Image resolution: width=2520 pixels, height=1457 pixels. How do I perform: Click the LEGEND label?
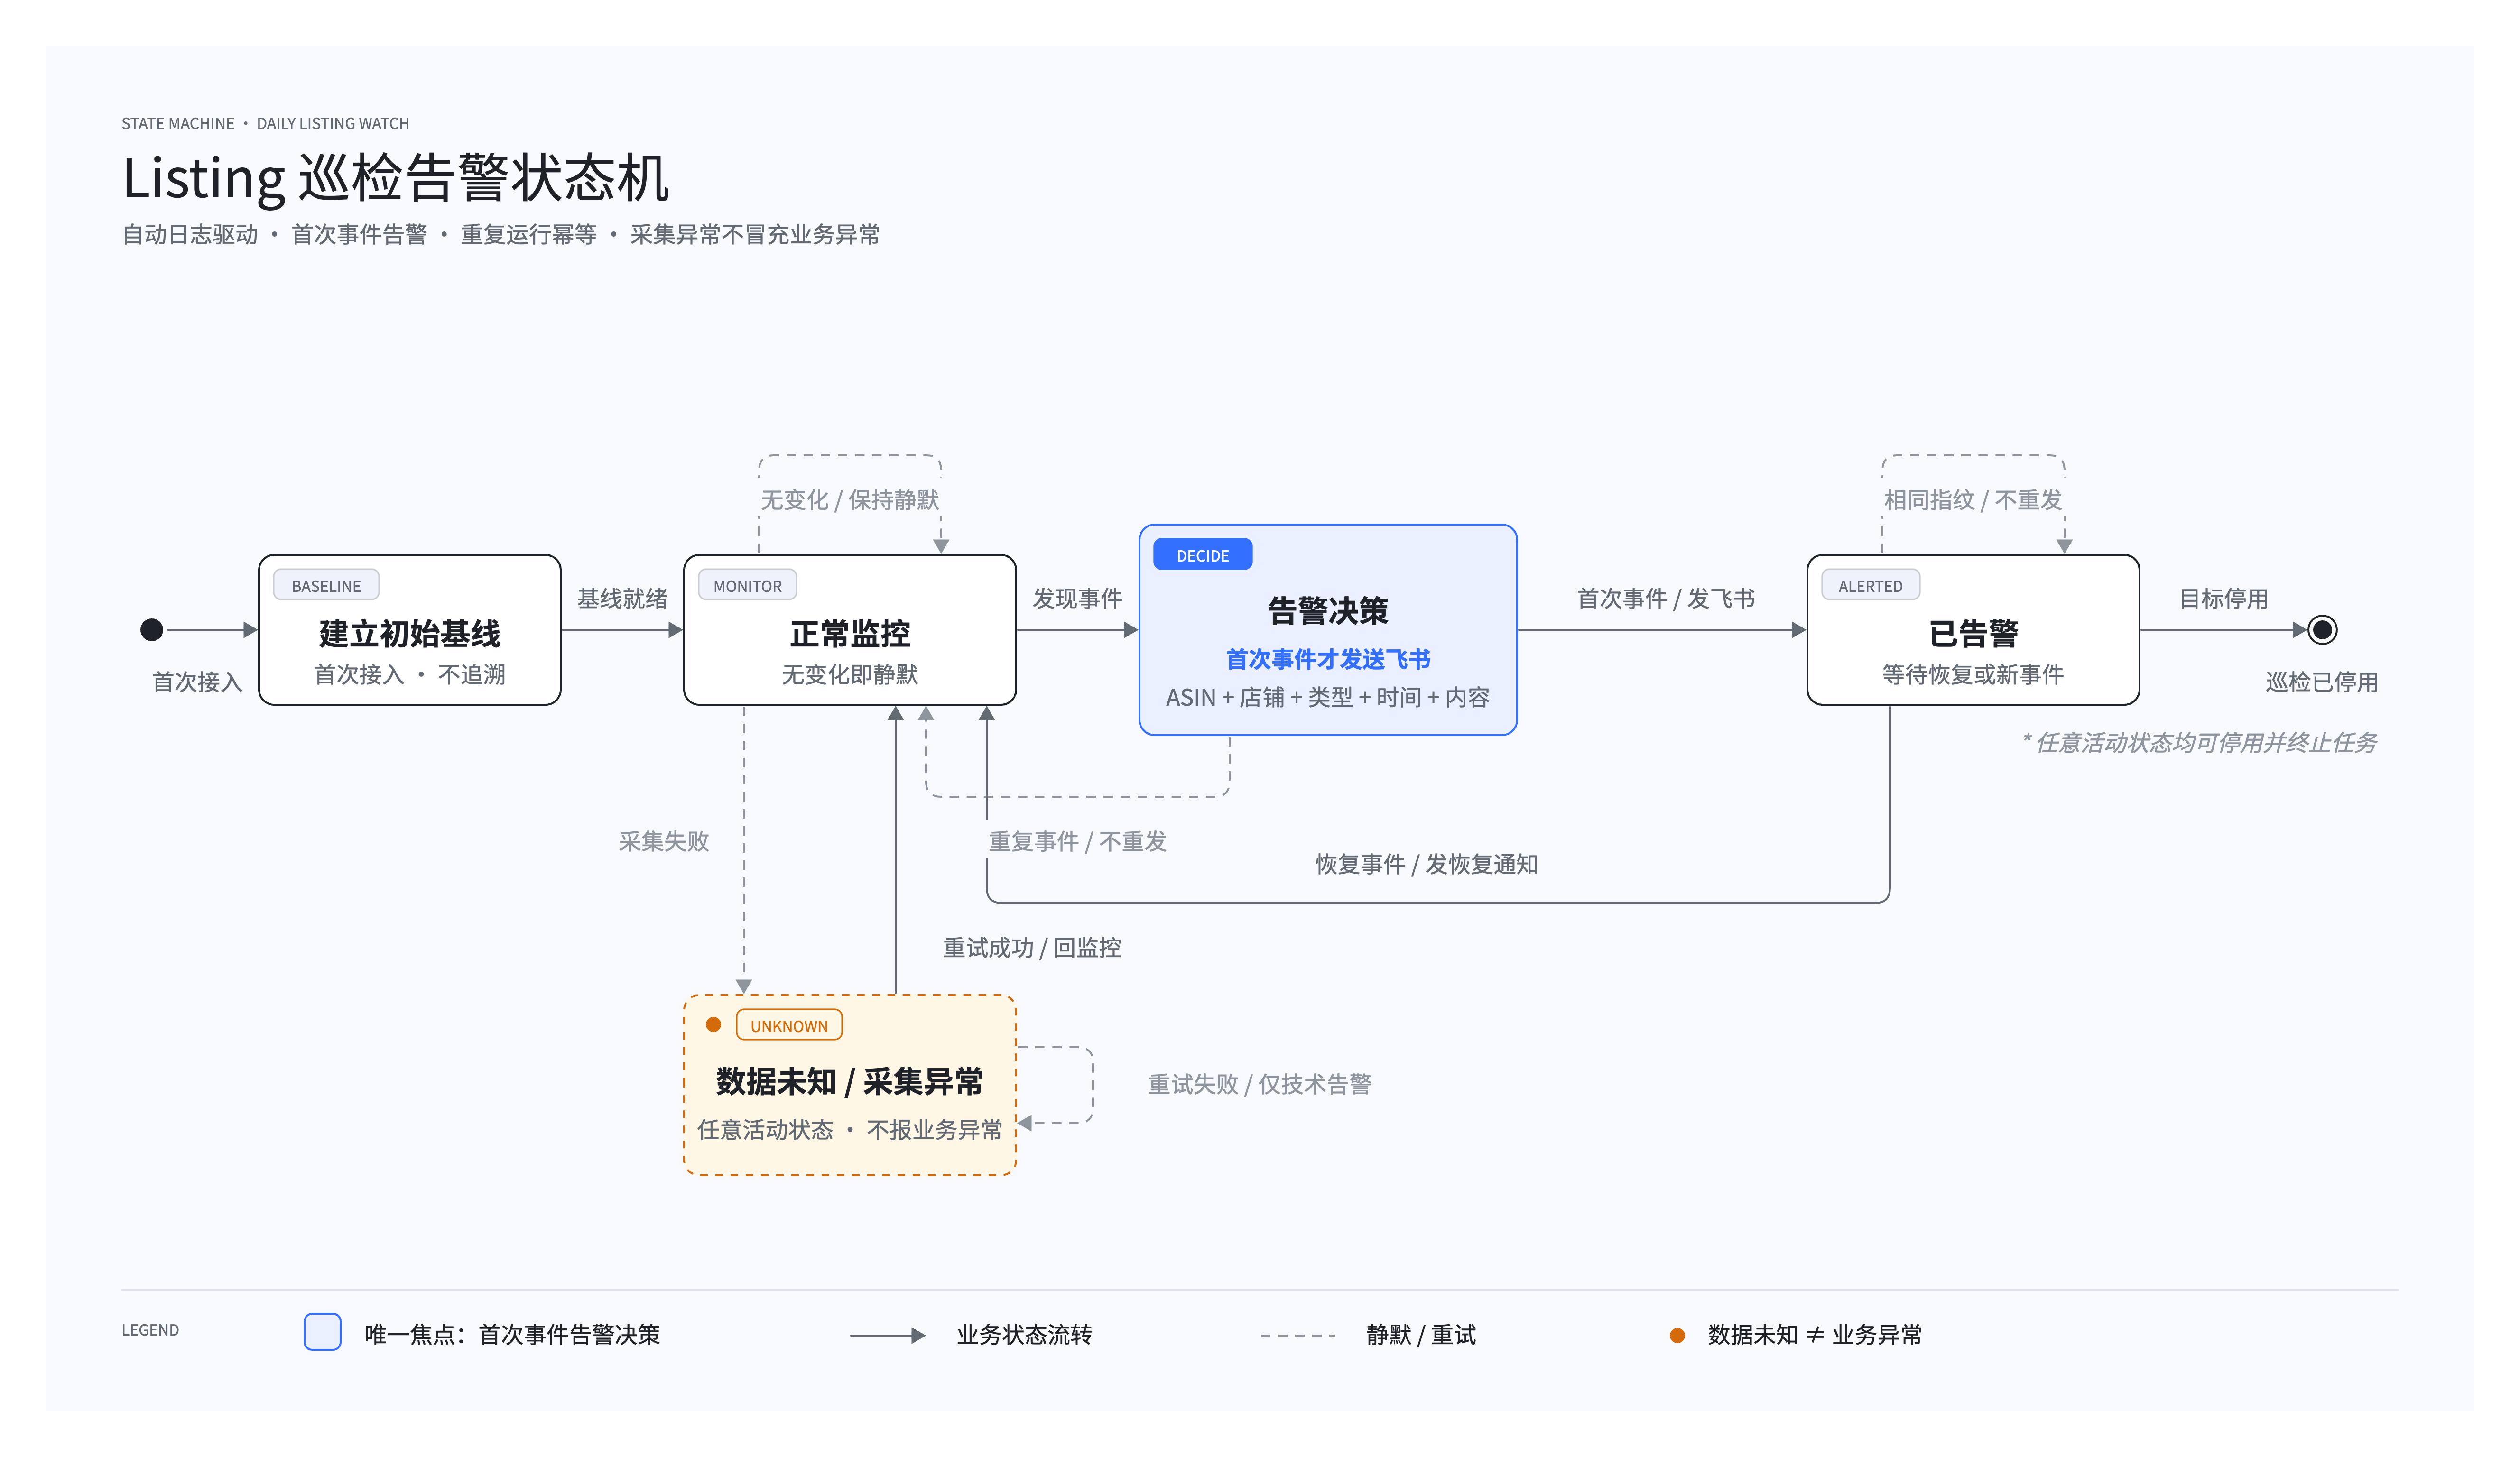(150, 1330)
